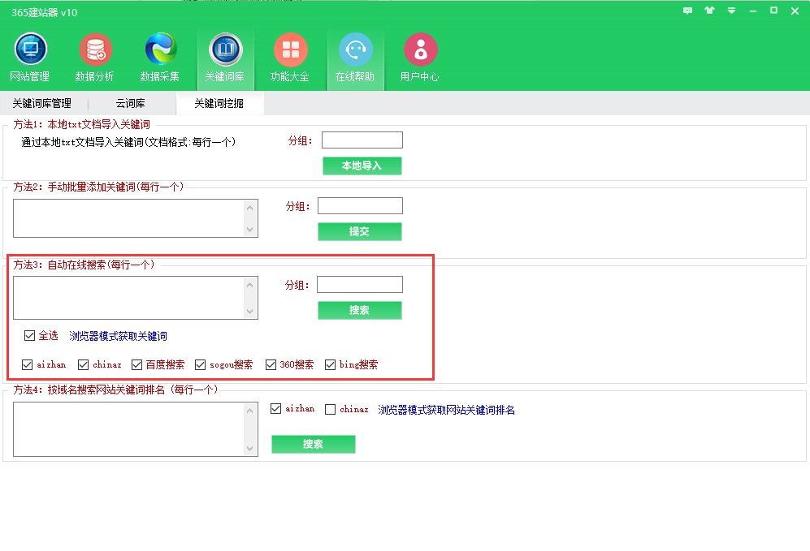Switch to 云词库 tab
This screenshot has width=810, height=551.
pos(131,103)
